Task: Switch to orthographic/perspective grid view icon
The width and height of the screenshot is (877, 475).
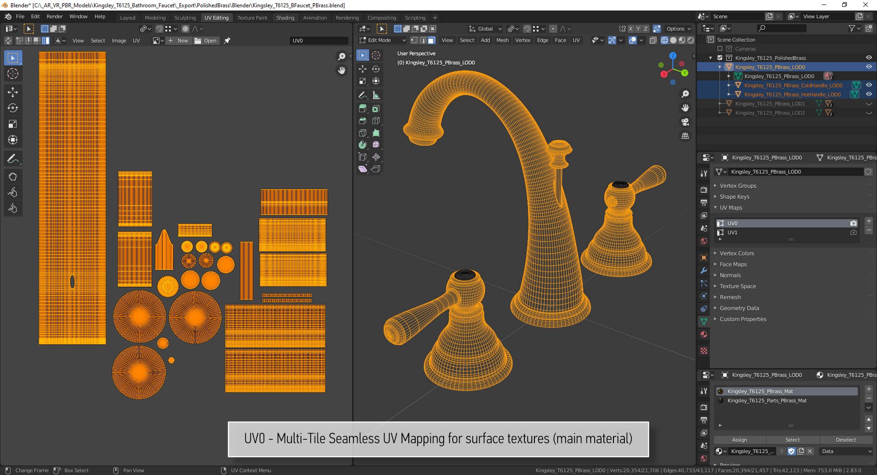Action: (685, 136)
